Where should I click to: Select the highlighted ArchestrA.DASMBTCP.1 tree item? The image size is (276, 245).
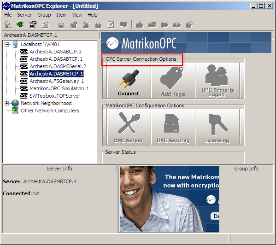(x=56, y=74)
